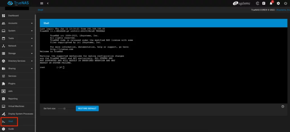This screenshot has height=132, width=290.
Task: Click the Storage list icon
Action: coord(3,53)
